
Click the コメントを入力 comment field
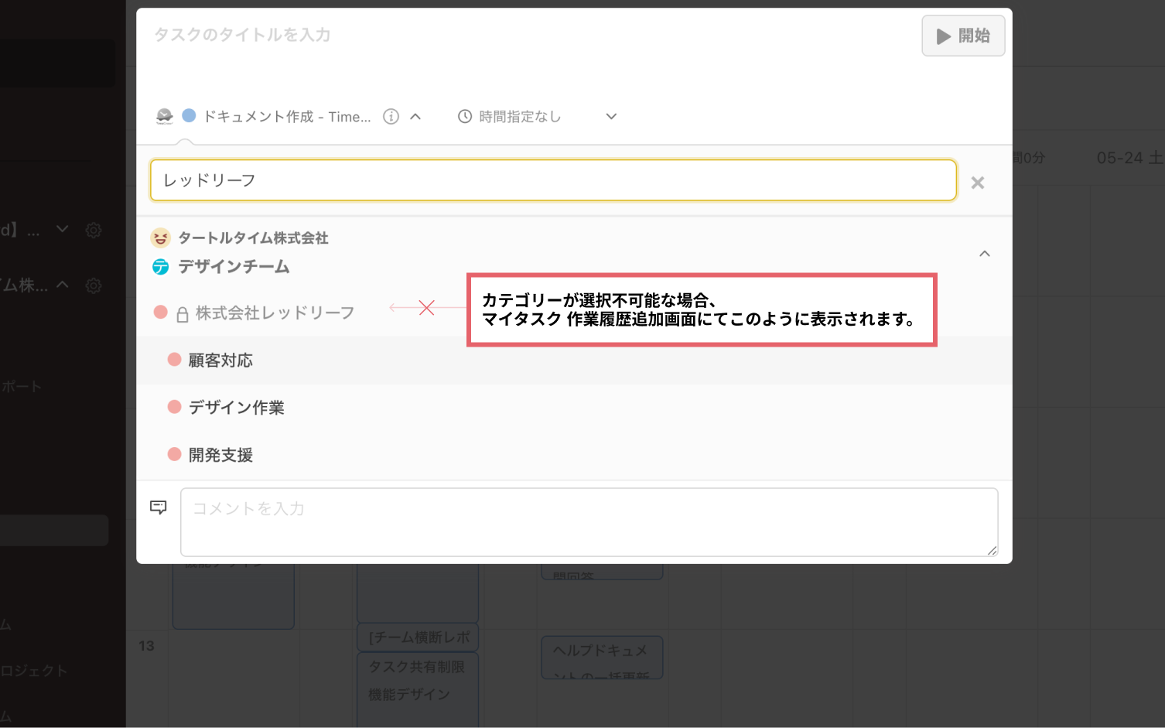(588, 521)
